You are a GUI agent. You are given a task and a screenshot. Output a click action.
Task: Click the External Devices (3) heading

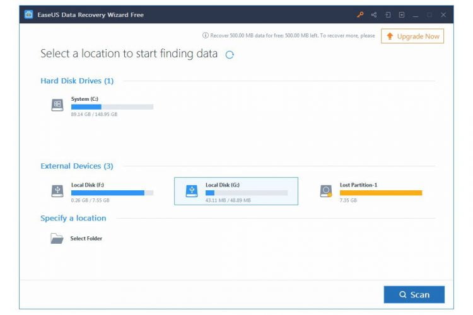(x=76, y=166)
